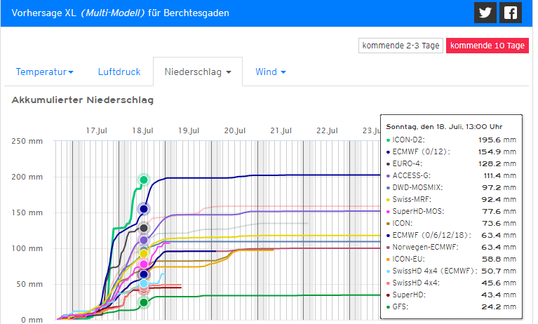Viewport: 538px width, 324px height.
Task: Click the '50 mm' y-axis label
Action: pyautogui.click(x=29, y=284)
